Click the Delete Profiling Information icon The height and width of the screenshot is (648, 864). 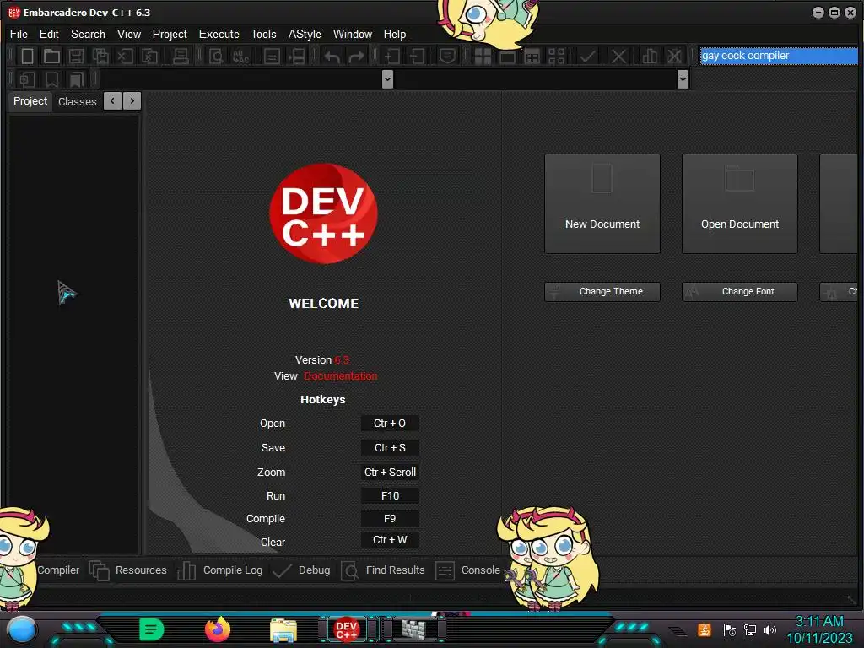pos(674,57)
